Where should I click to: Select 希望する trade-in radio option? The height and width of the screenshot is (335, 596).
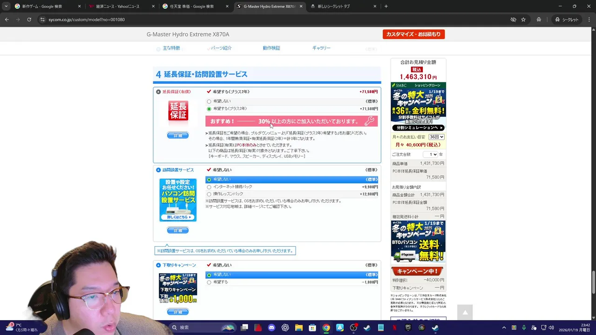209,282
